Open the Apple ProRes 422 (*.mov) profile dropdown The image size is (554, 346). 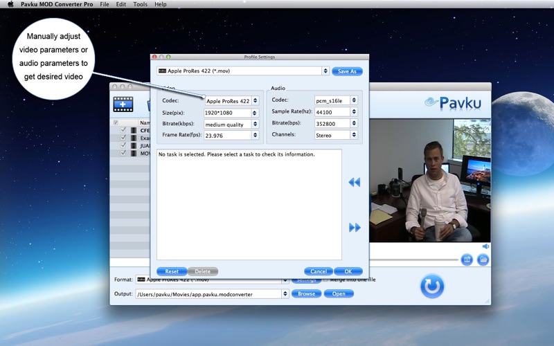pos(325,71)
